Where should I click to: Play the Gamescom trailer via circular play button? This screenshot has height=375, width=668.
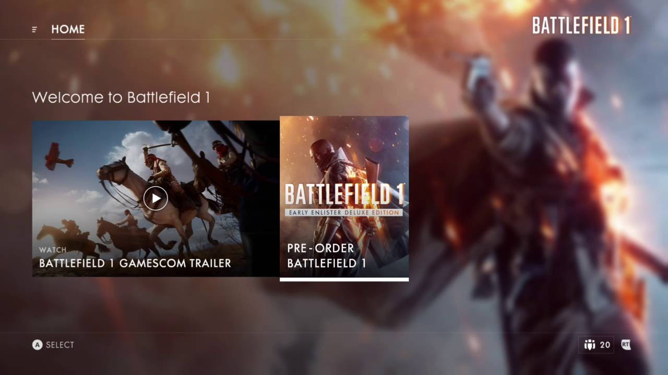pyautogui.click(x=156, y=198)
